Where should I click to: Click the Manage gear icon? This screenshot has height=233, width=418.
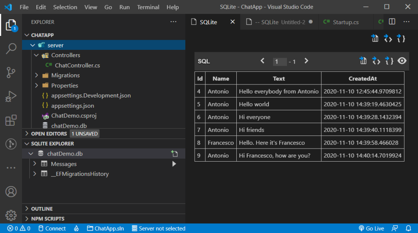click(11, 215)
